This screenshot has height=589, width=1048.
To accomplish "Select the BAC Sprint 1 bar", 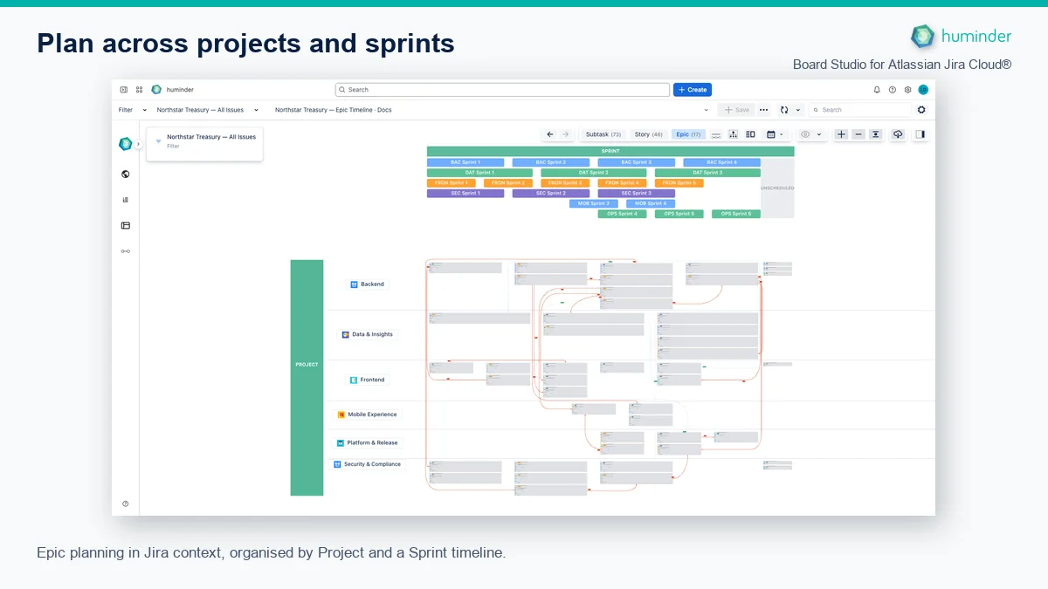I will pyautogui.click(x=465, y=162).
